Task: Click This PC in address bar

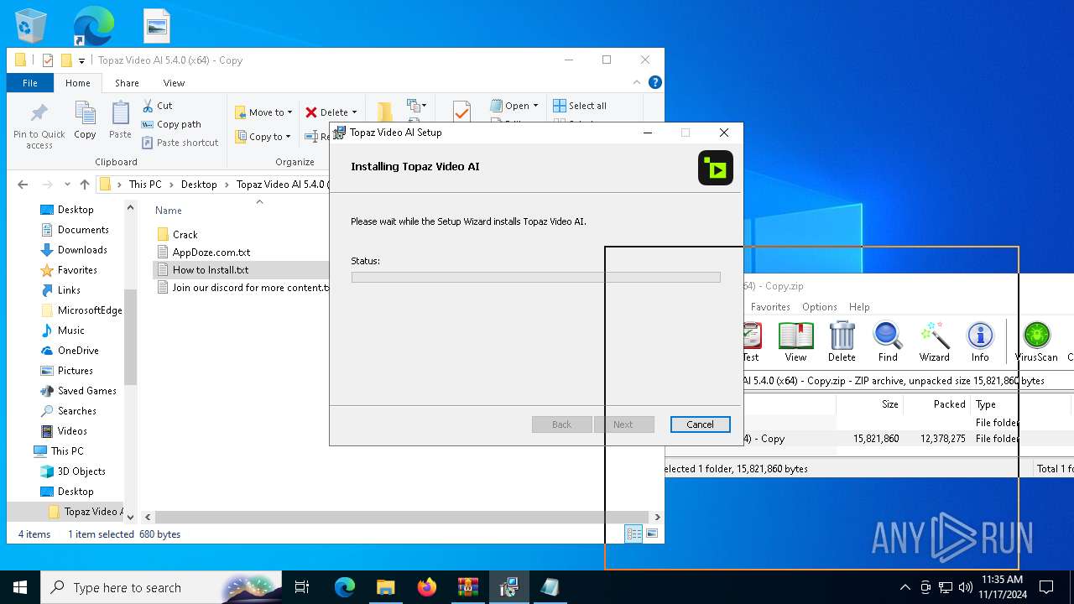Action: point(145,185)
